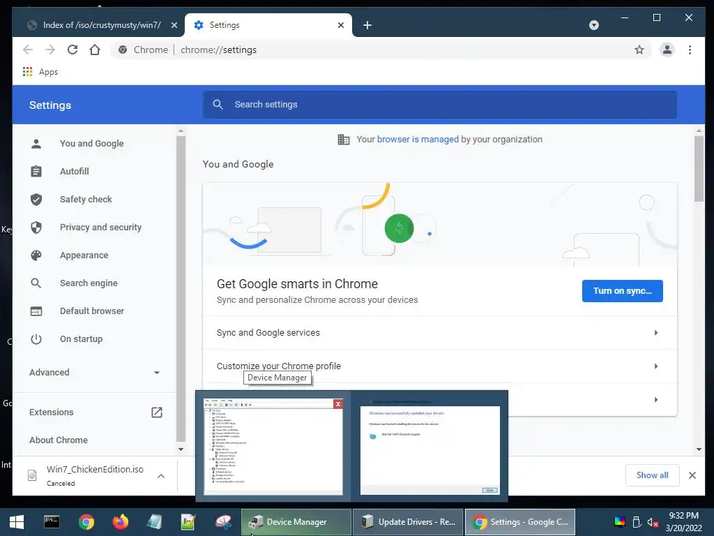Open the Chrome three-dot menu
The width and height of the screenshot is (714, 536).
point(690,50)
